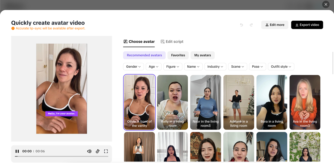This screenshot has height=163, width=334.
Task: Pause the avatar preview video
Action: tap(17, 151)
